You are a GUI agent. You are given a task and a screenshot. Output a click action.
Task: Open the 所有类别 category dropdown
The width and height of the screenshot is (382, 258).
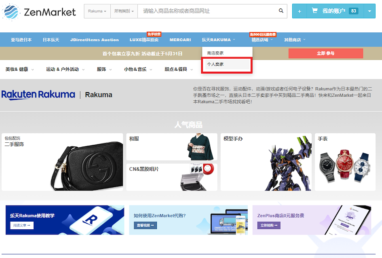coord(124,11)
